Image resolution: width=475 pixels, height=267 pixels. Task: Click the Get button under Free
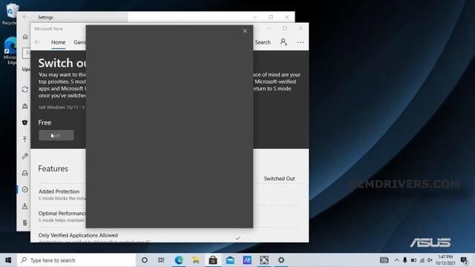(56, 135)
